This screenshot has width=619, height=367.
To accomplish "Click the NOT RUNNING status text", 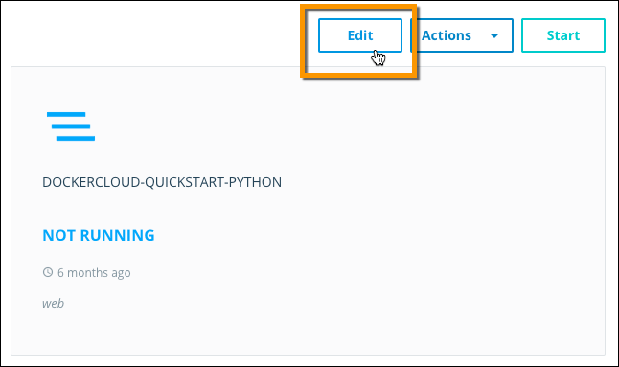I will coord(99,235).
